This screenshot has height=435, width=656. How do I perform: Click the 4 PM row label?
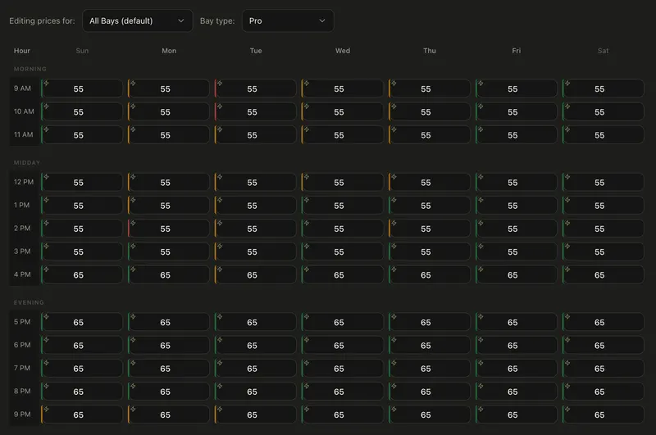click(x=22, y=274)
